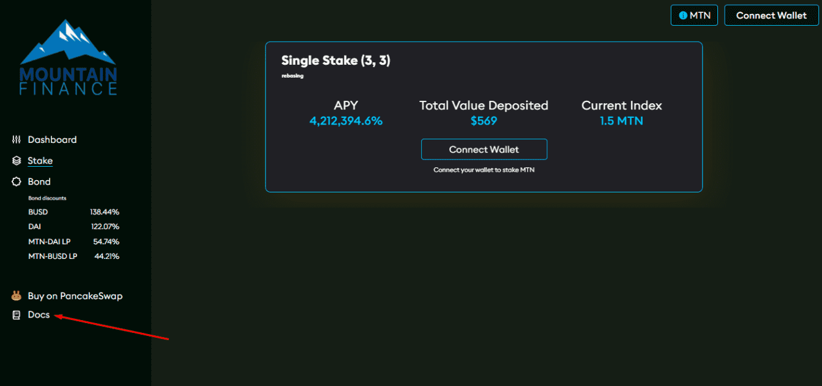Click the APY value 4,212,394.6%
Image resolution: width=822 pixels, height=386 pixels.
click(346, 121)
